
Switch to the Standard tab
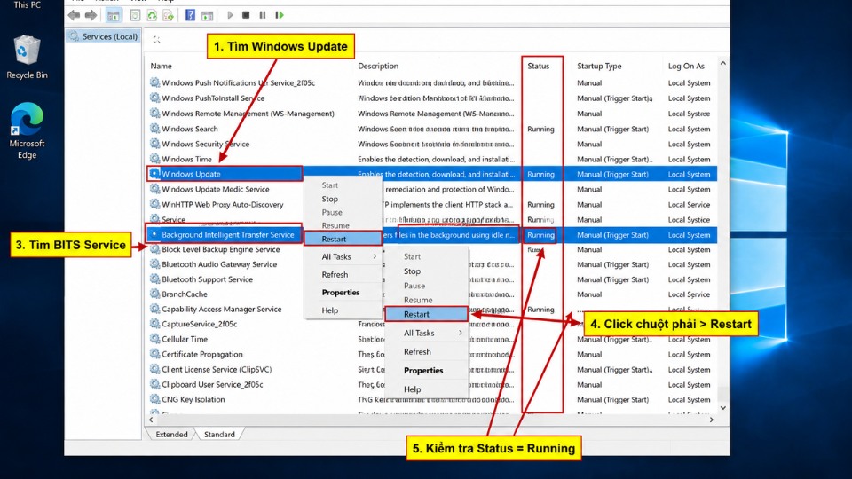coord(219,435)
